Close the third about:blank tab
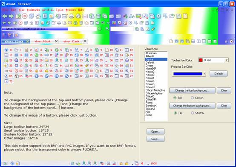The height and width of the screenshot is (167, 236). tap(85, 41)
